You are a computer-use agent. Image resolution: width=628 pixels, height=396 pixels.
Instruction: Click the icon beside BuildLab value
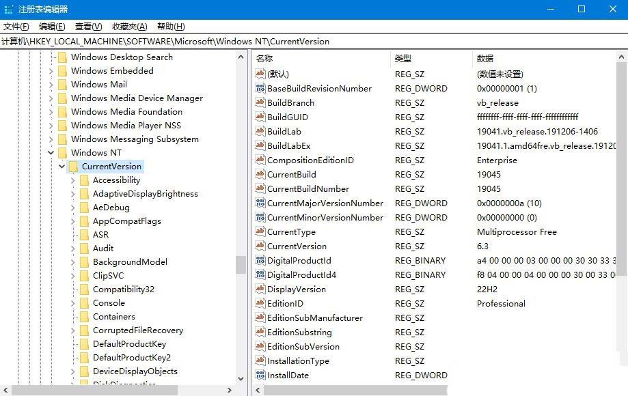pos(260,131)
